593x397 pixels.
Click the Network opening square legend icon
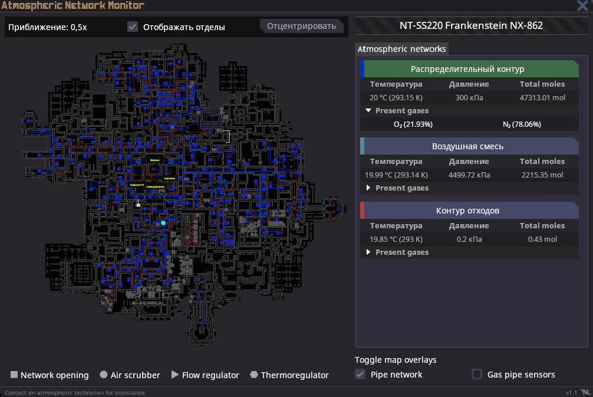pos(14,375)
